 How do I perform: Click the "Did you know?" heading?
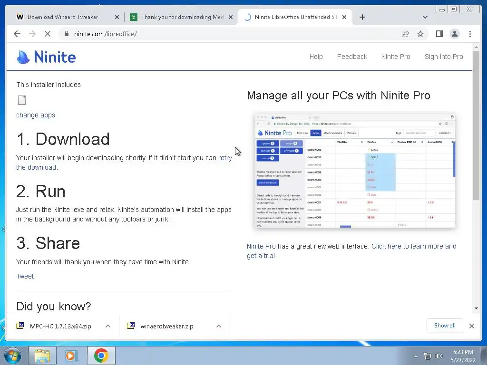[x=54, y=307]
